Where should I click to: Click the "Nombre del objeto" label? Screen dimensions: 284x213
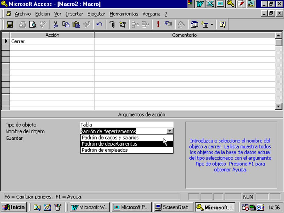point(25,131)
